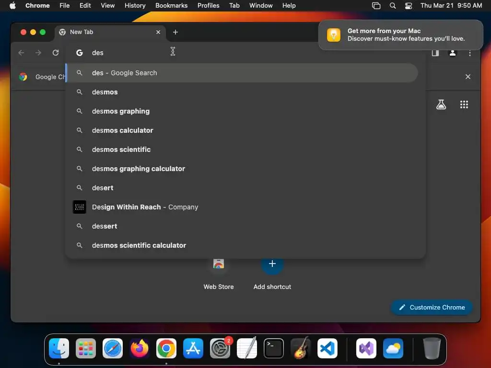This screenshot has height=368, width=491.
Task: Open Chrome side panel icon
Action: point(435,53)
